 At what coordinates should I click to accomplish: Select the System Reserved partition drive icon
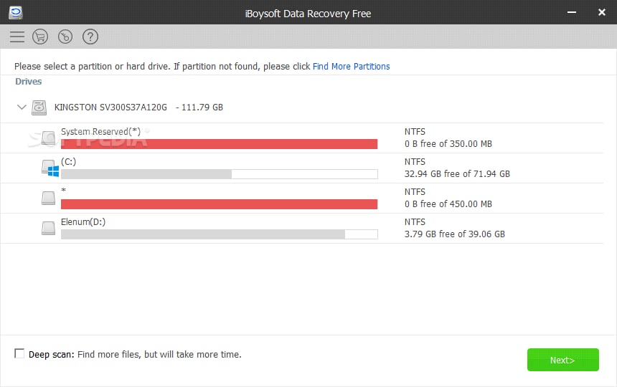click(48, 138)
